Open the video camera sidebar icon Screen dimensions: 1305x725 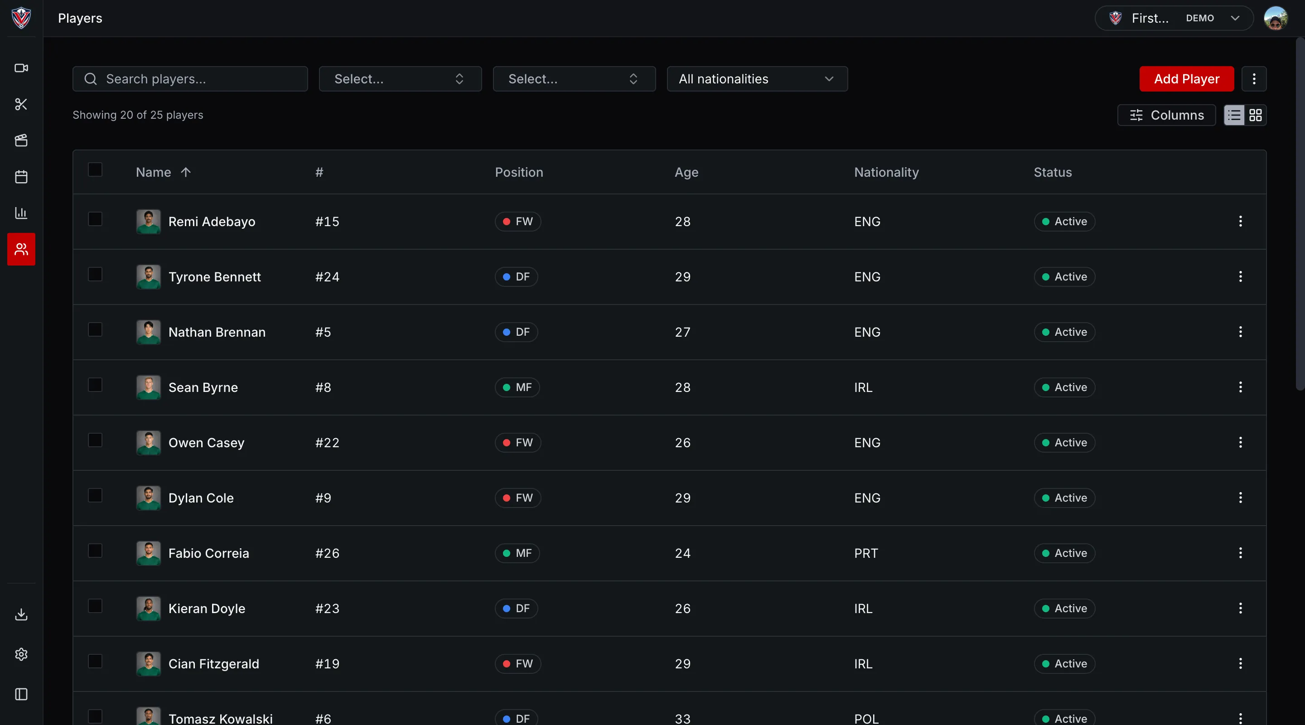tap(21, 68)
